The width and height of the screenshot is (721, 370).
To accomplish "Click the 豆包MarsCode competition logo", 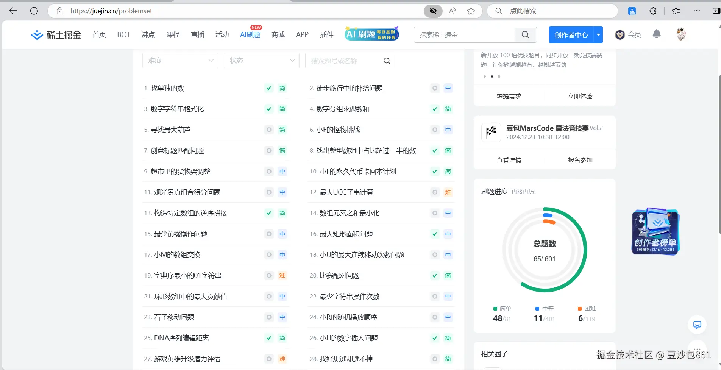I will click(x=491, y=133).
